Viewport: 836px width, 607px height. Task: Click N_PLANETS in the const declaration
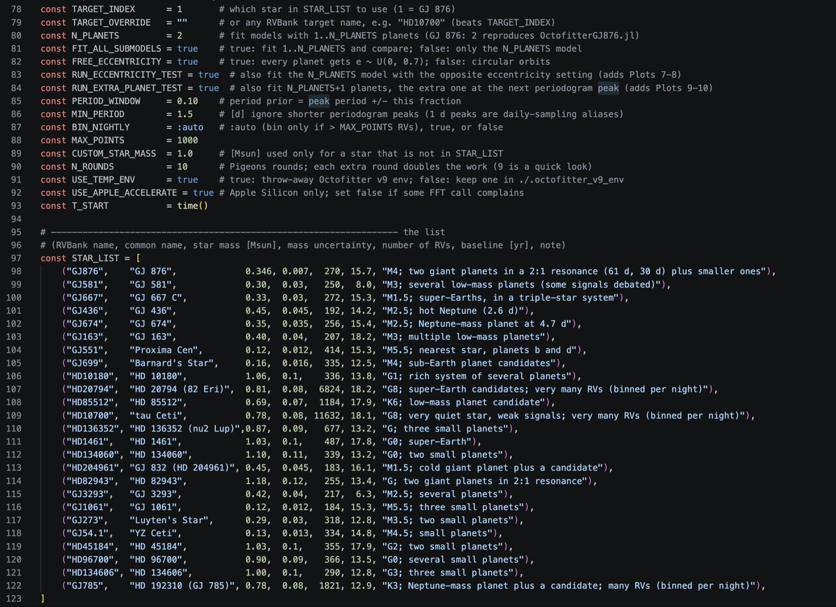pyautogui.click(x=95, y=36)
